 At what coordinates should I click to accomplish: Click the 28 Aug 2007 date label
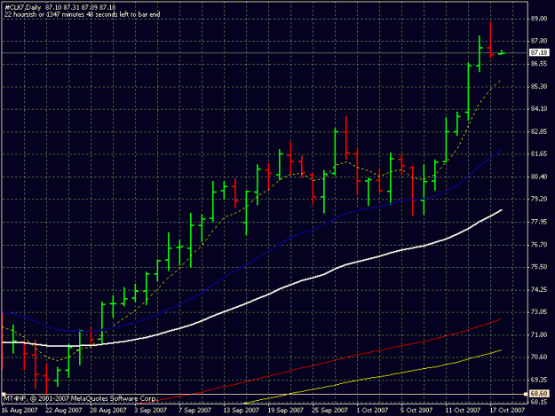pyautogui.click(x=108, y=411)
